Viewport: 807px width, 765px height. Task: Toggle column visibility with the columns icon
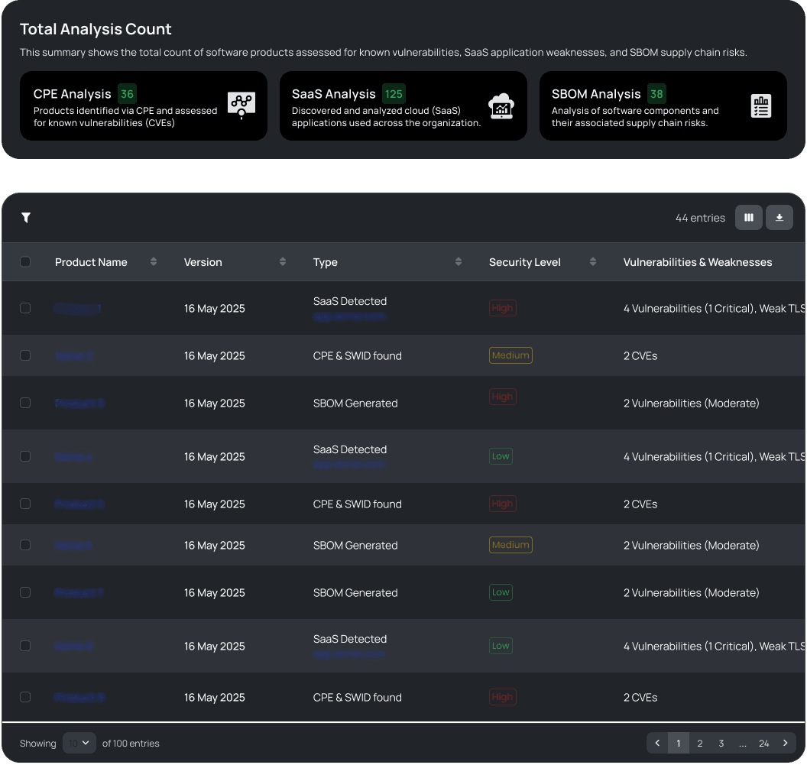pos(748,217)
